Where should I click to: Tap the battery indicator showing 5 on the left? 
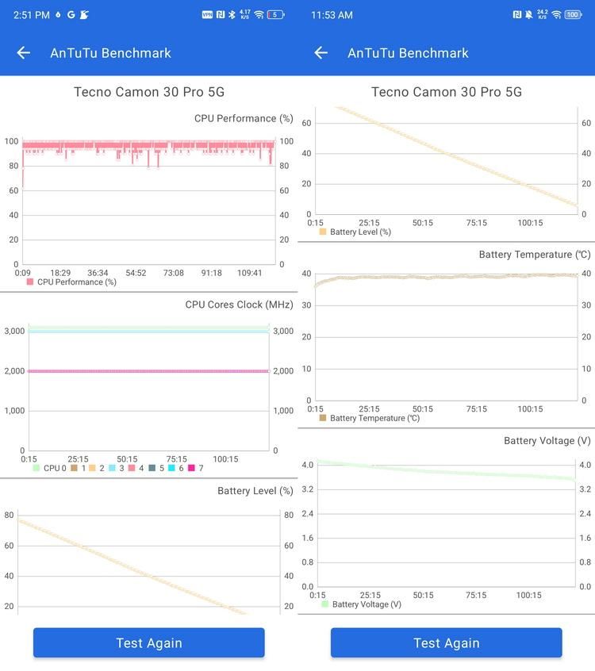click(275, 15)
